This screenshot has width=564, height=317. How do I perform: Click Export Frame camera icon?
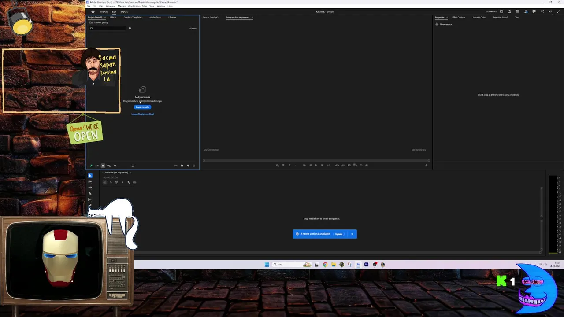coord(349,165)
